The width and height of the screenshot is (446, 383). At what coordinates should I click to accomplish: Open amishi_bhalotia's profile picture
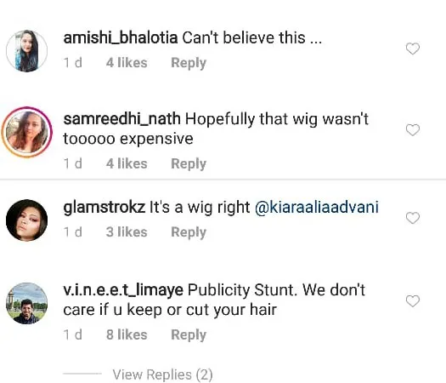(26, 51)
